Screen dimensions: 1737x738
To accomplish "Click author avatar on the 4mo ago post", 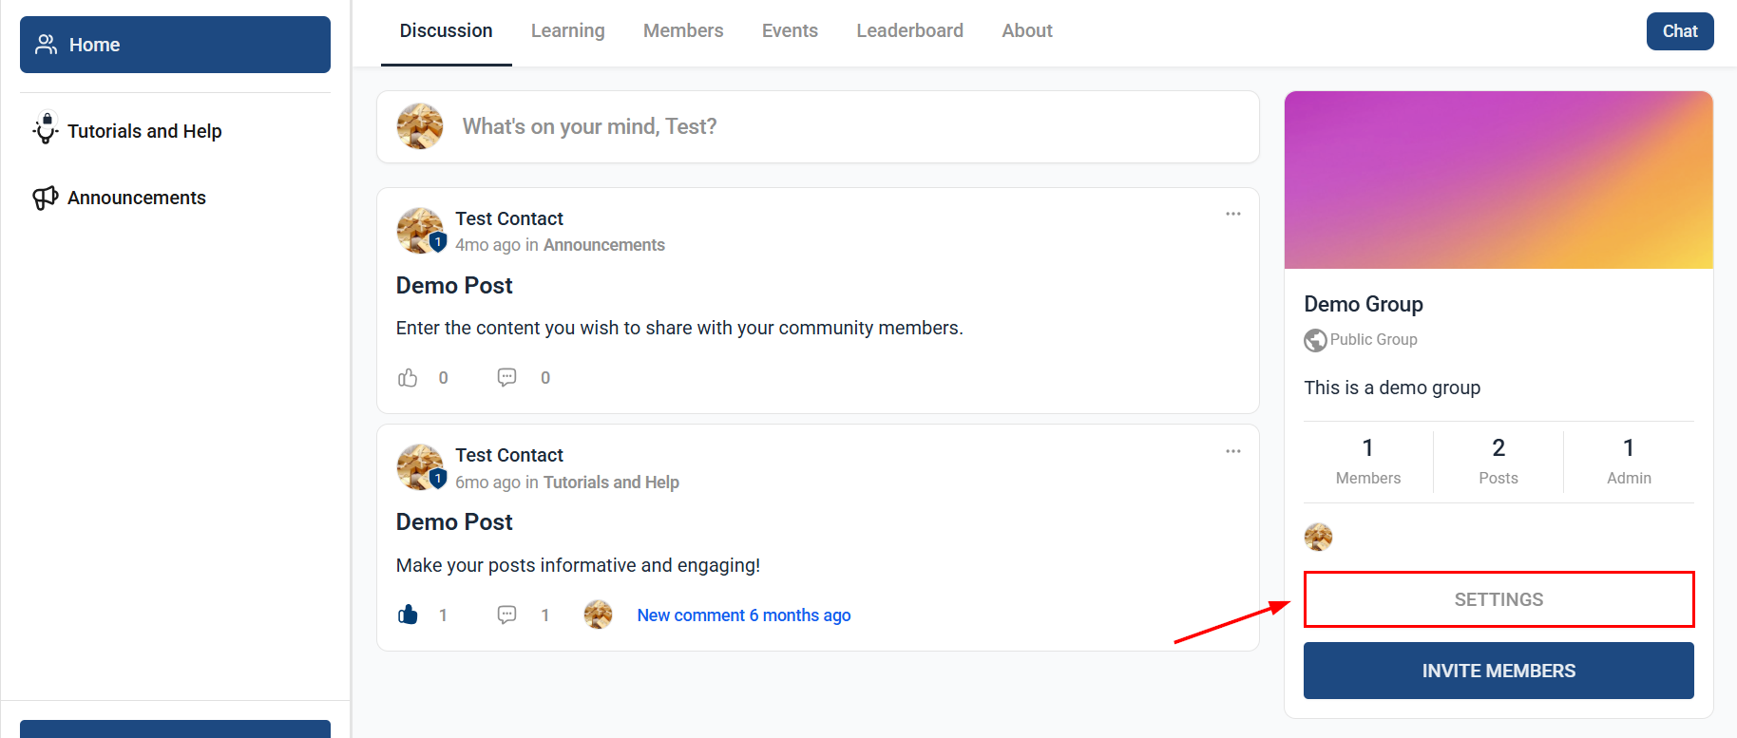I will click(x=420, y=231).
